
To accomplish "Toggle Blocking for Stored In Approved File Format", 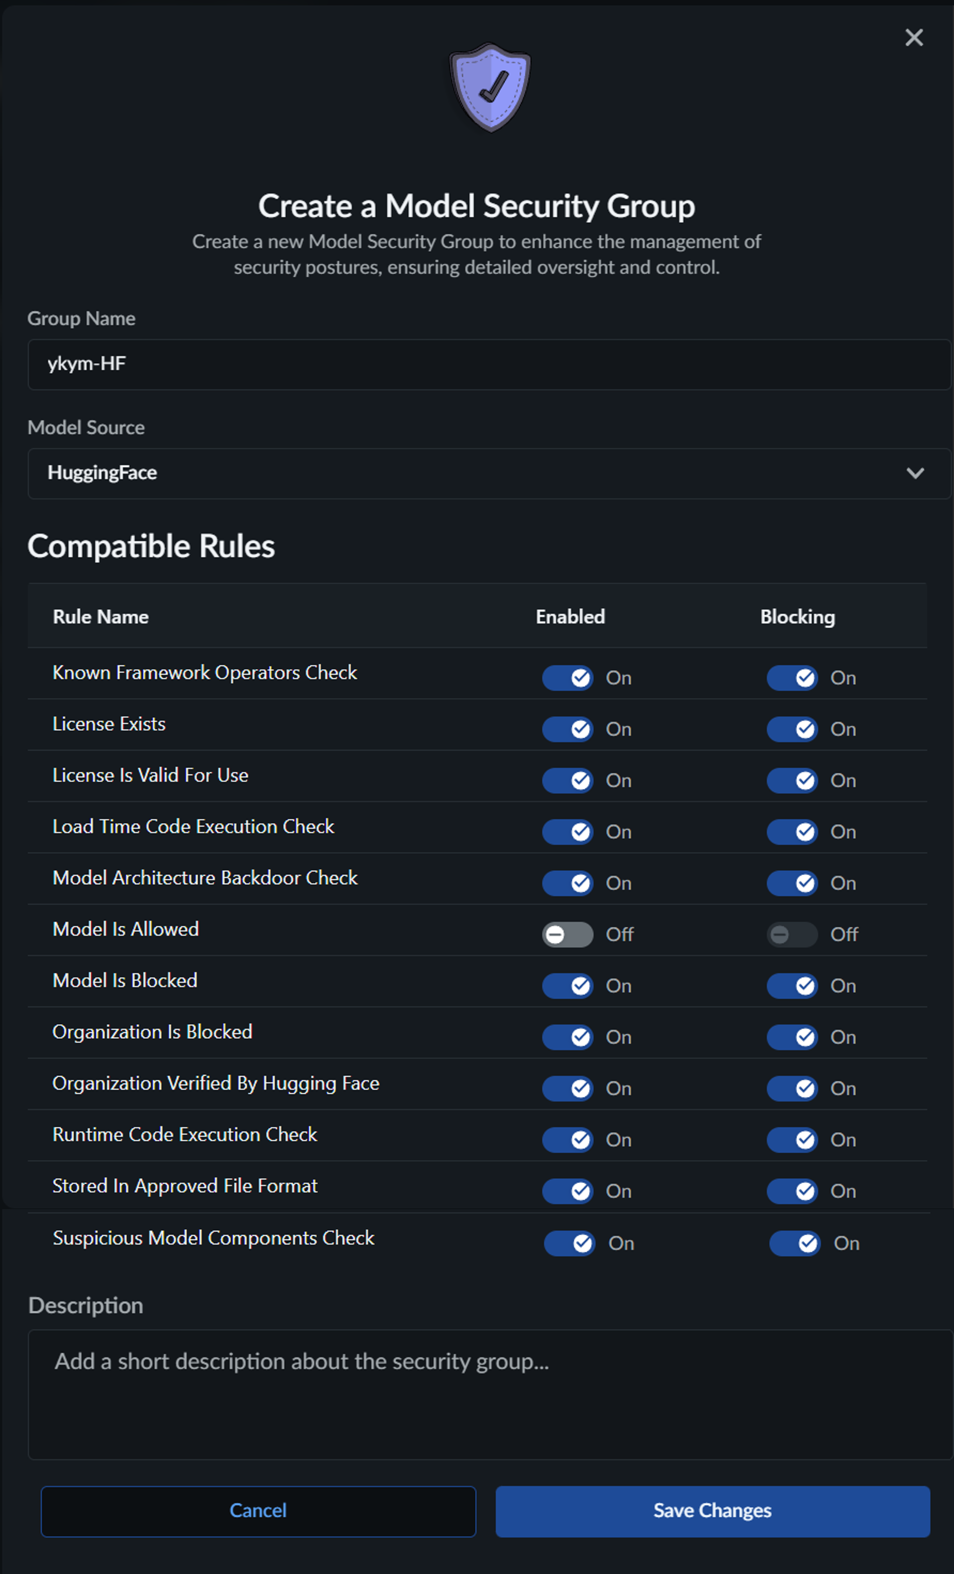I will [792, 1191].
